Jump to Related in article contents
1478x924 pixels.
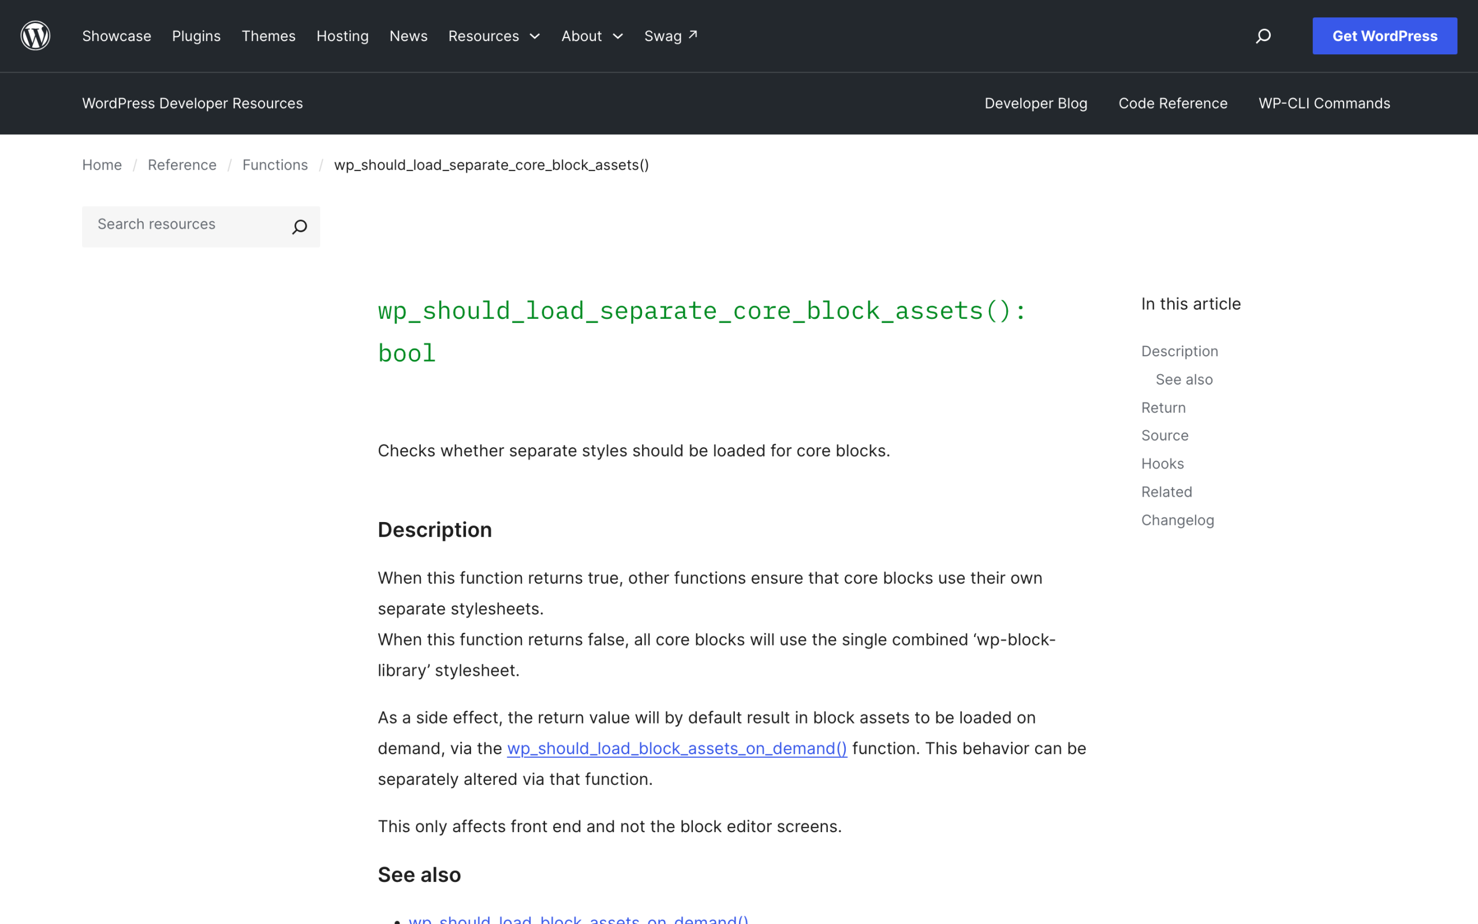pyautogui.click(x=1166, y=492)
